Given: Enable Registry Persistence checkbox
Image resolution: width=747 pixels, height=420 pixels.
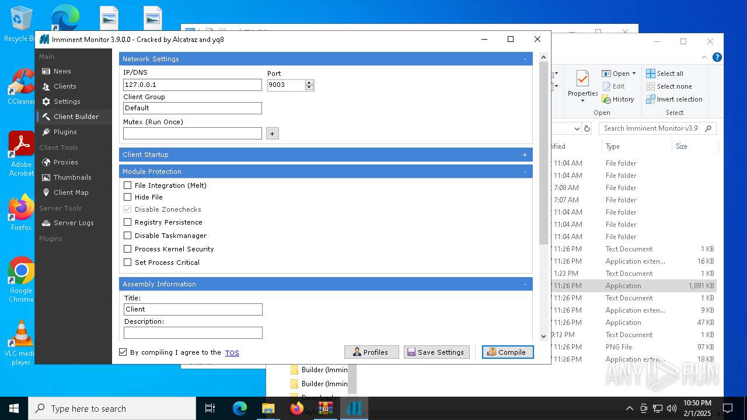Looking at the screenshot, I should 128,222.
